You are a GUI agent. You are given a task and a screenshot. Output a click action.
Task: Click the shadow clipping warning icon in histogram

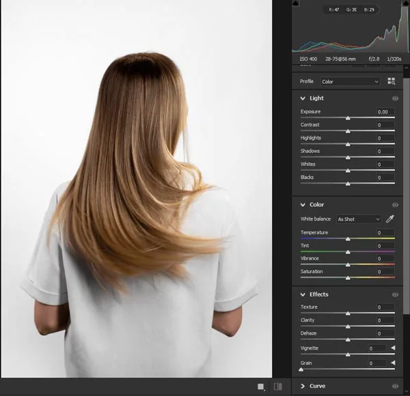[x=295, y=3]
